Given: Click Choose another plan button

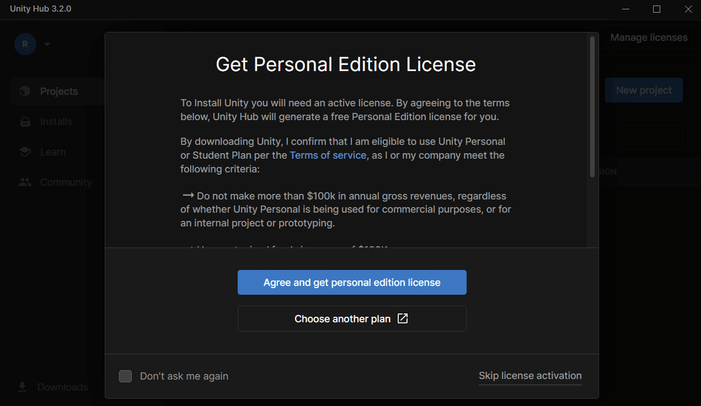Looking at the screenshot, I should pos(352,318).
